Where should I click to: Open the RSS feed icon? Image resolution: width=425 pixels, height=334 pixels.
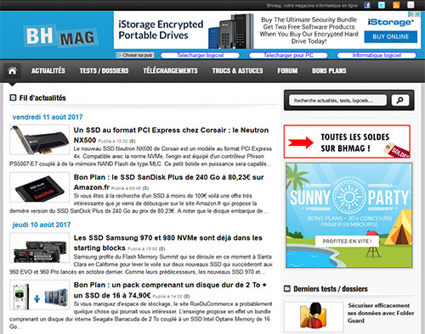click(x=396, y=5)
